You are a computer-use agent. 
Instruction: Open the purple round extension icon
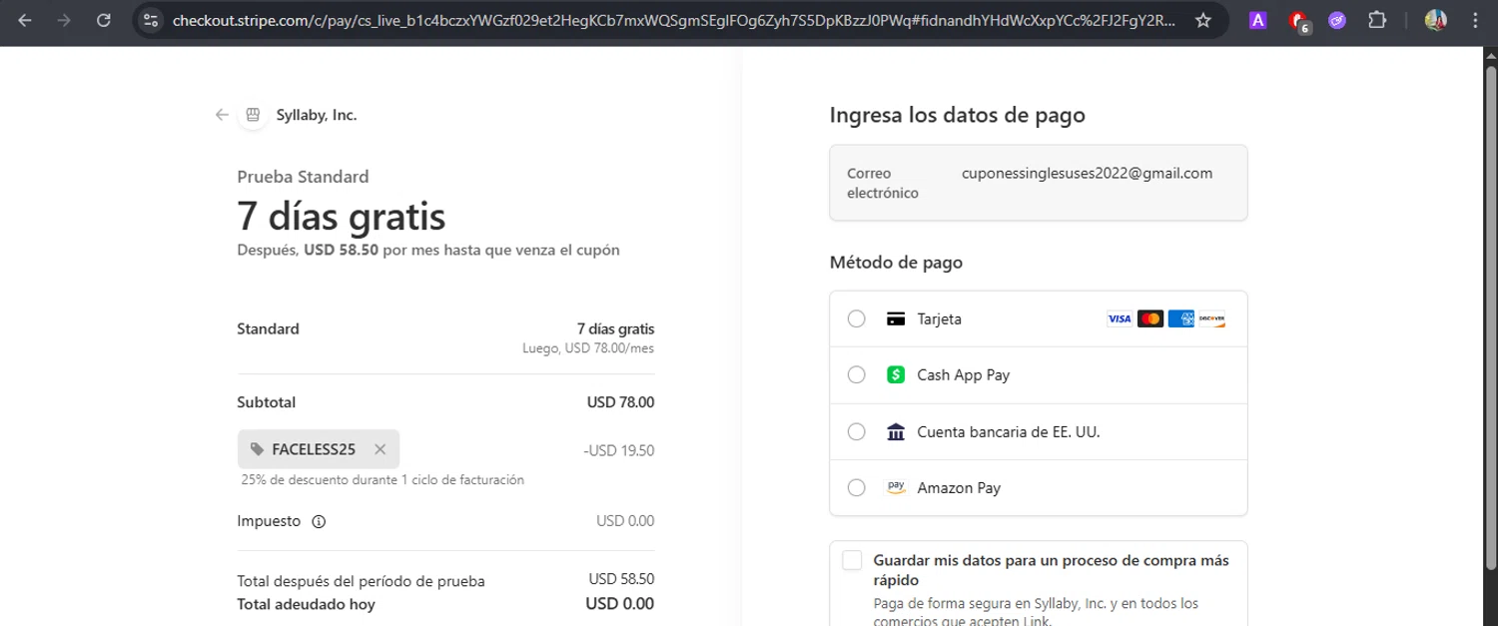[1337, 20]
